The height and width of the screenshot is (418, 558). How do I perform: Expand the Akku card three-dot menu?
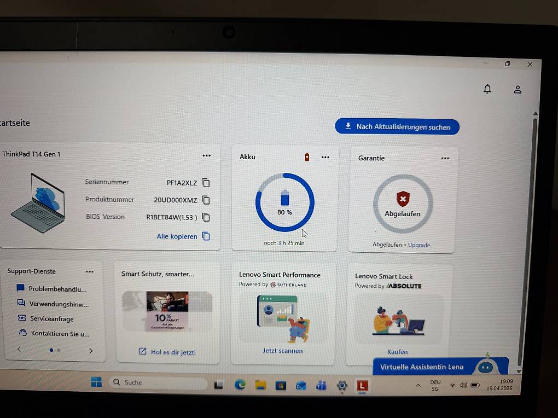326,158
